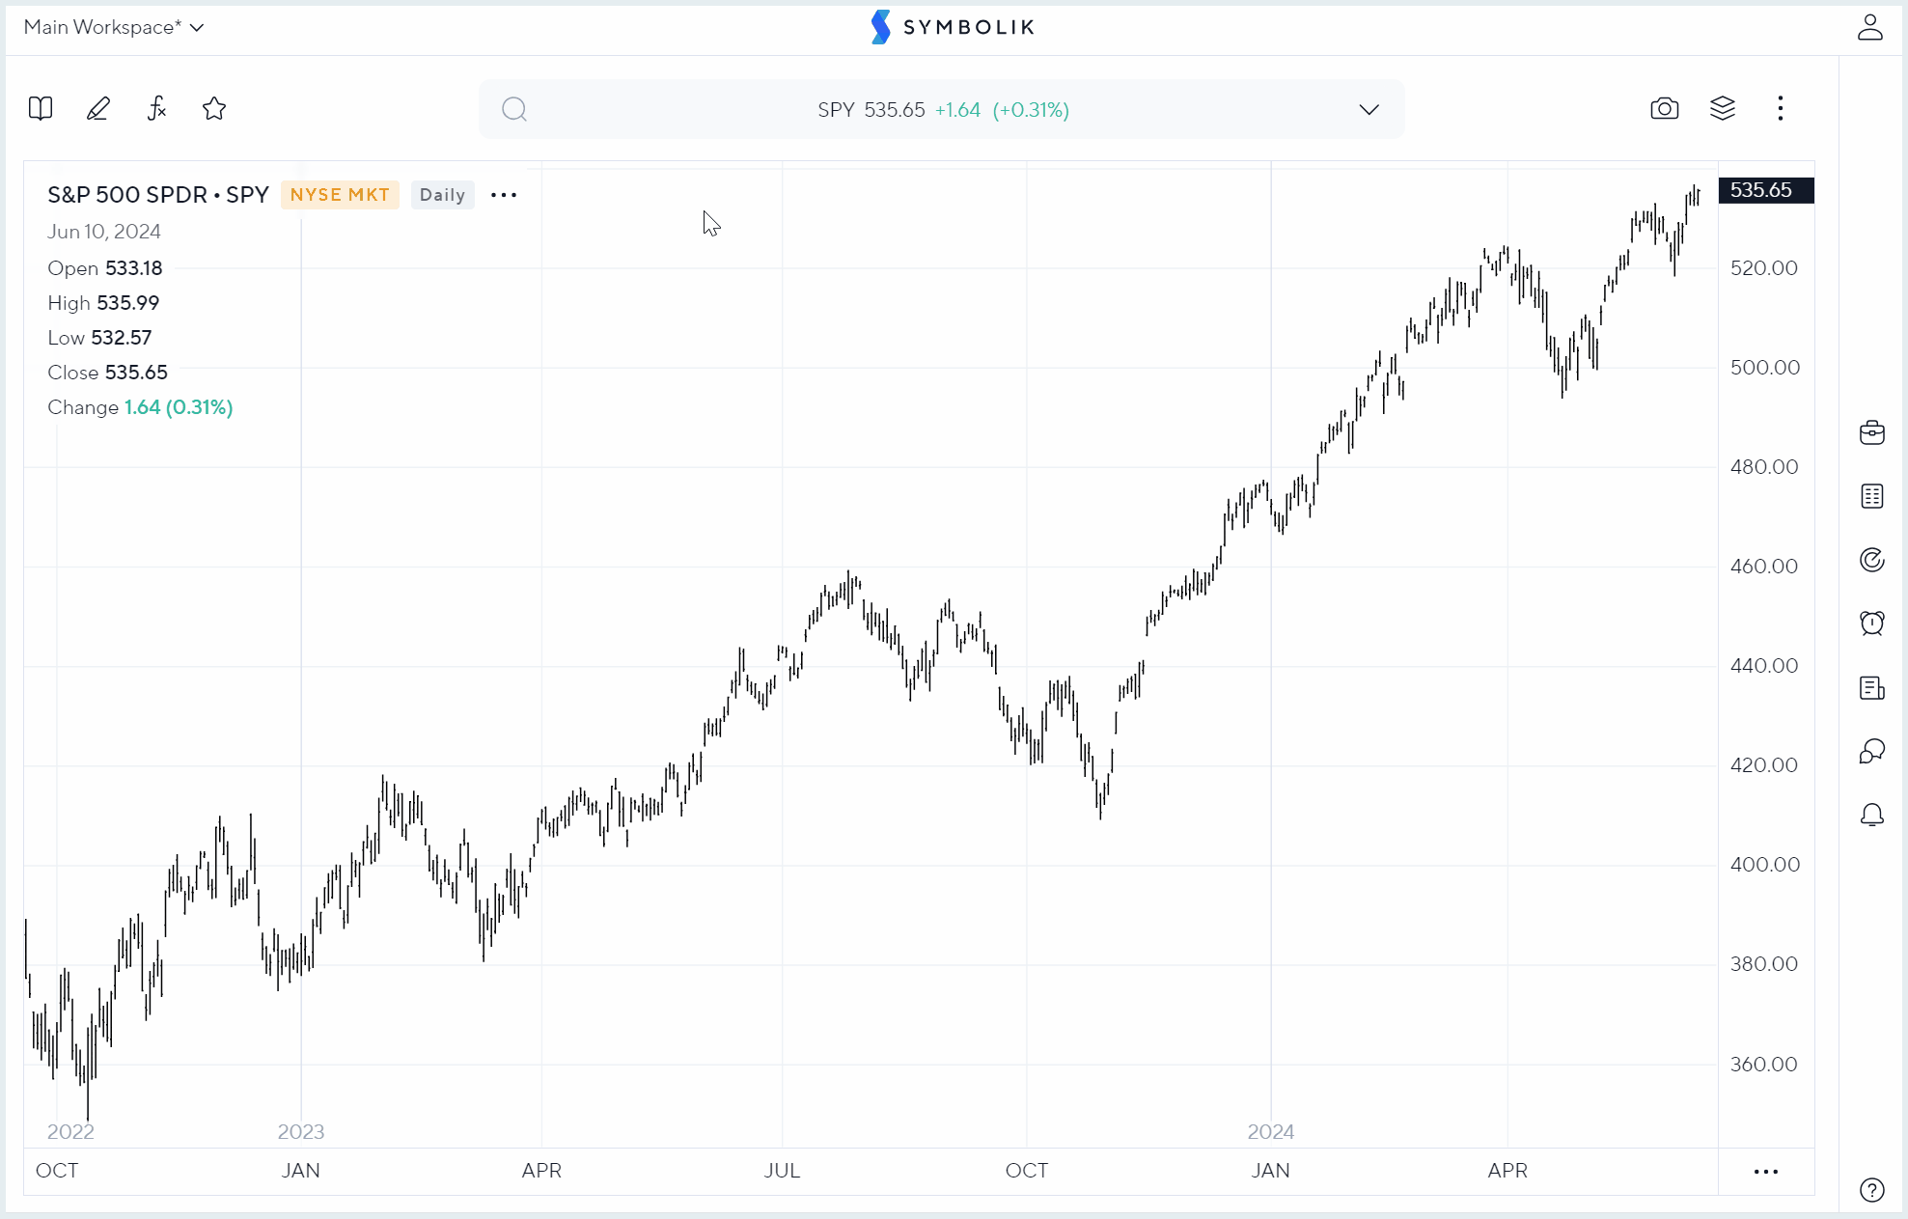Open the book/library icon in the toolbar
Image resolution: width=1908 pixels, height=1219 pixels.
coord(41,108)
